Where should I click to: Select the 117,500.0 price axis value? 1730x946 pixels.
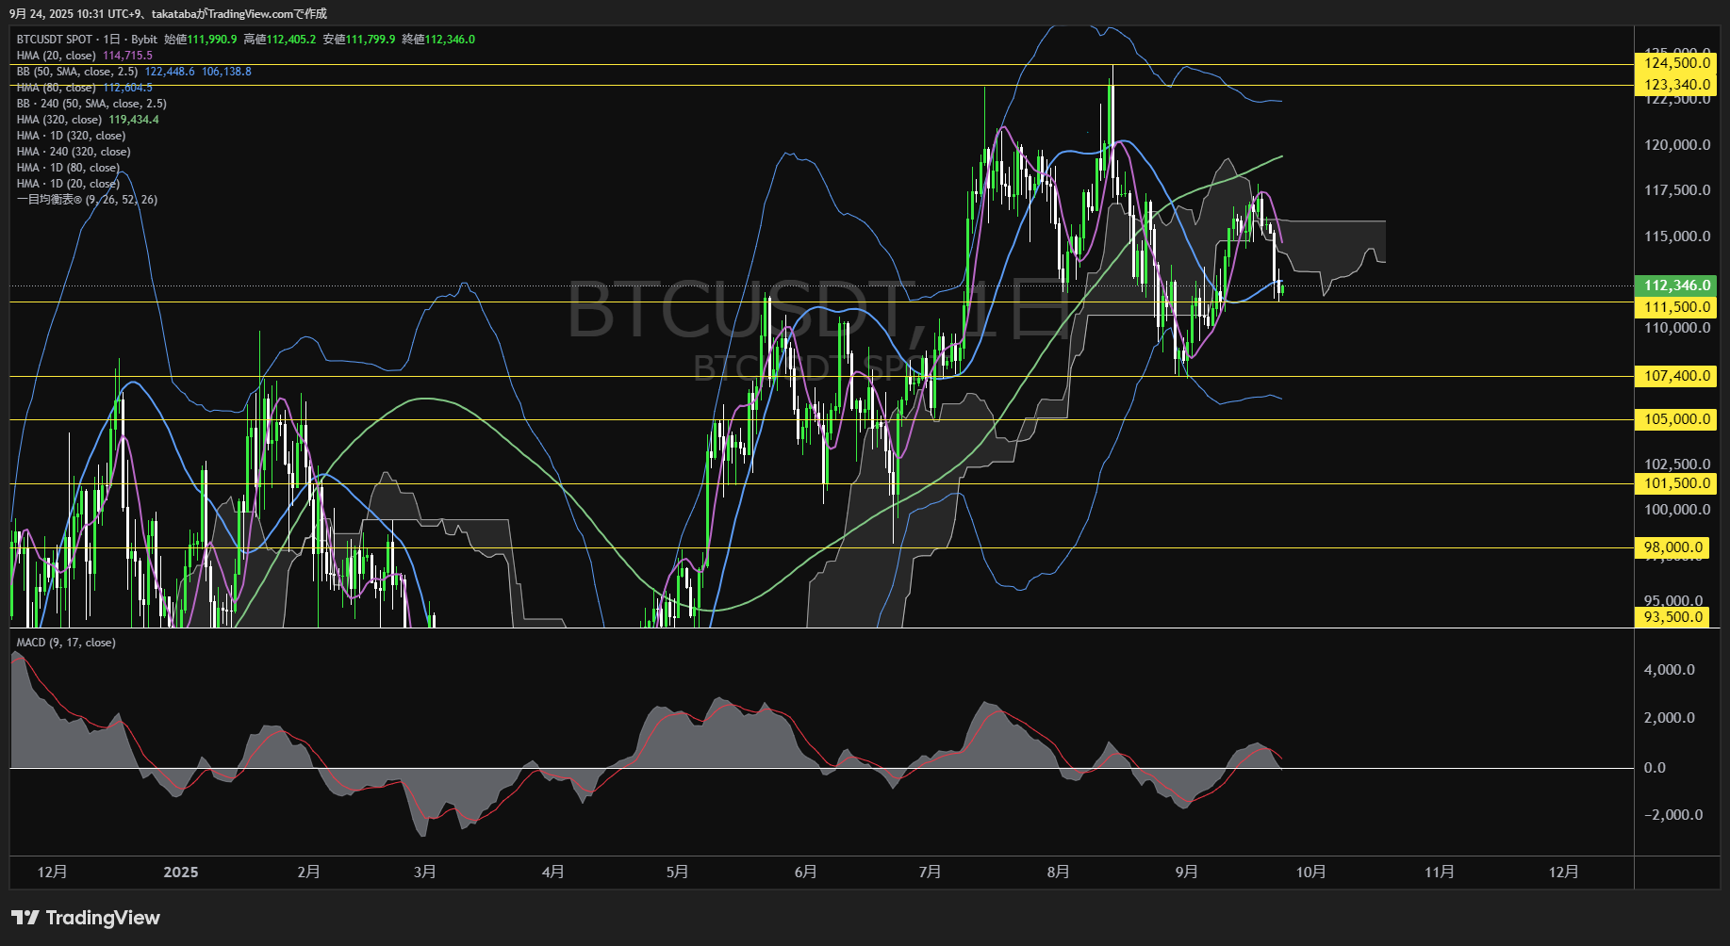1677,190
